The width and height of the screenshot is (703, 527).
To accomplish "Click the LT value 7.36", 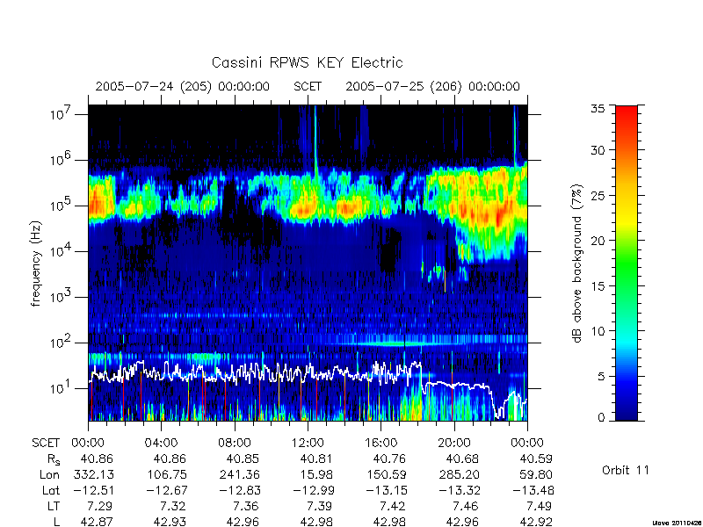I will pyautogui.click(x=246, y=507).
